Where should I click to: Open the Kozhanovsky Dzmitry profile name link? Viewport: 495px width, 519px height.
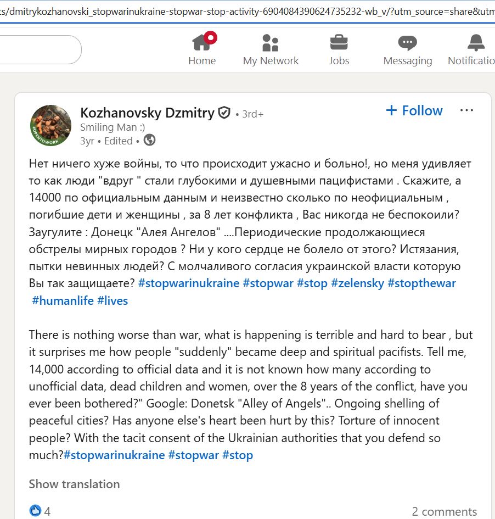click(x=147, y=113)
